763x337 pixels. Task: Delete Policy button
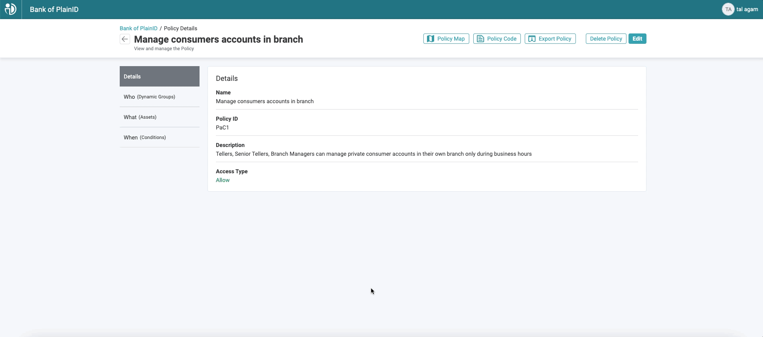(606, 39)
